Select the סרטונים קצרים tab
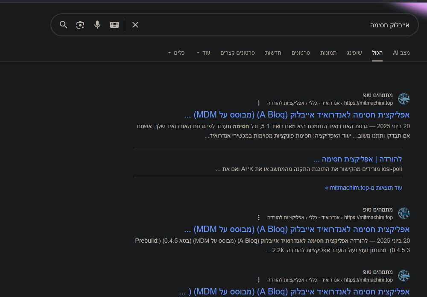This screenshot has height=297, width=427. coord(237,53)
